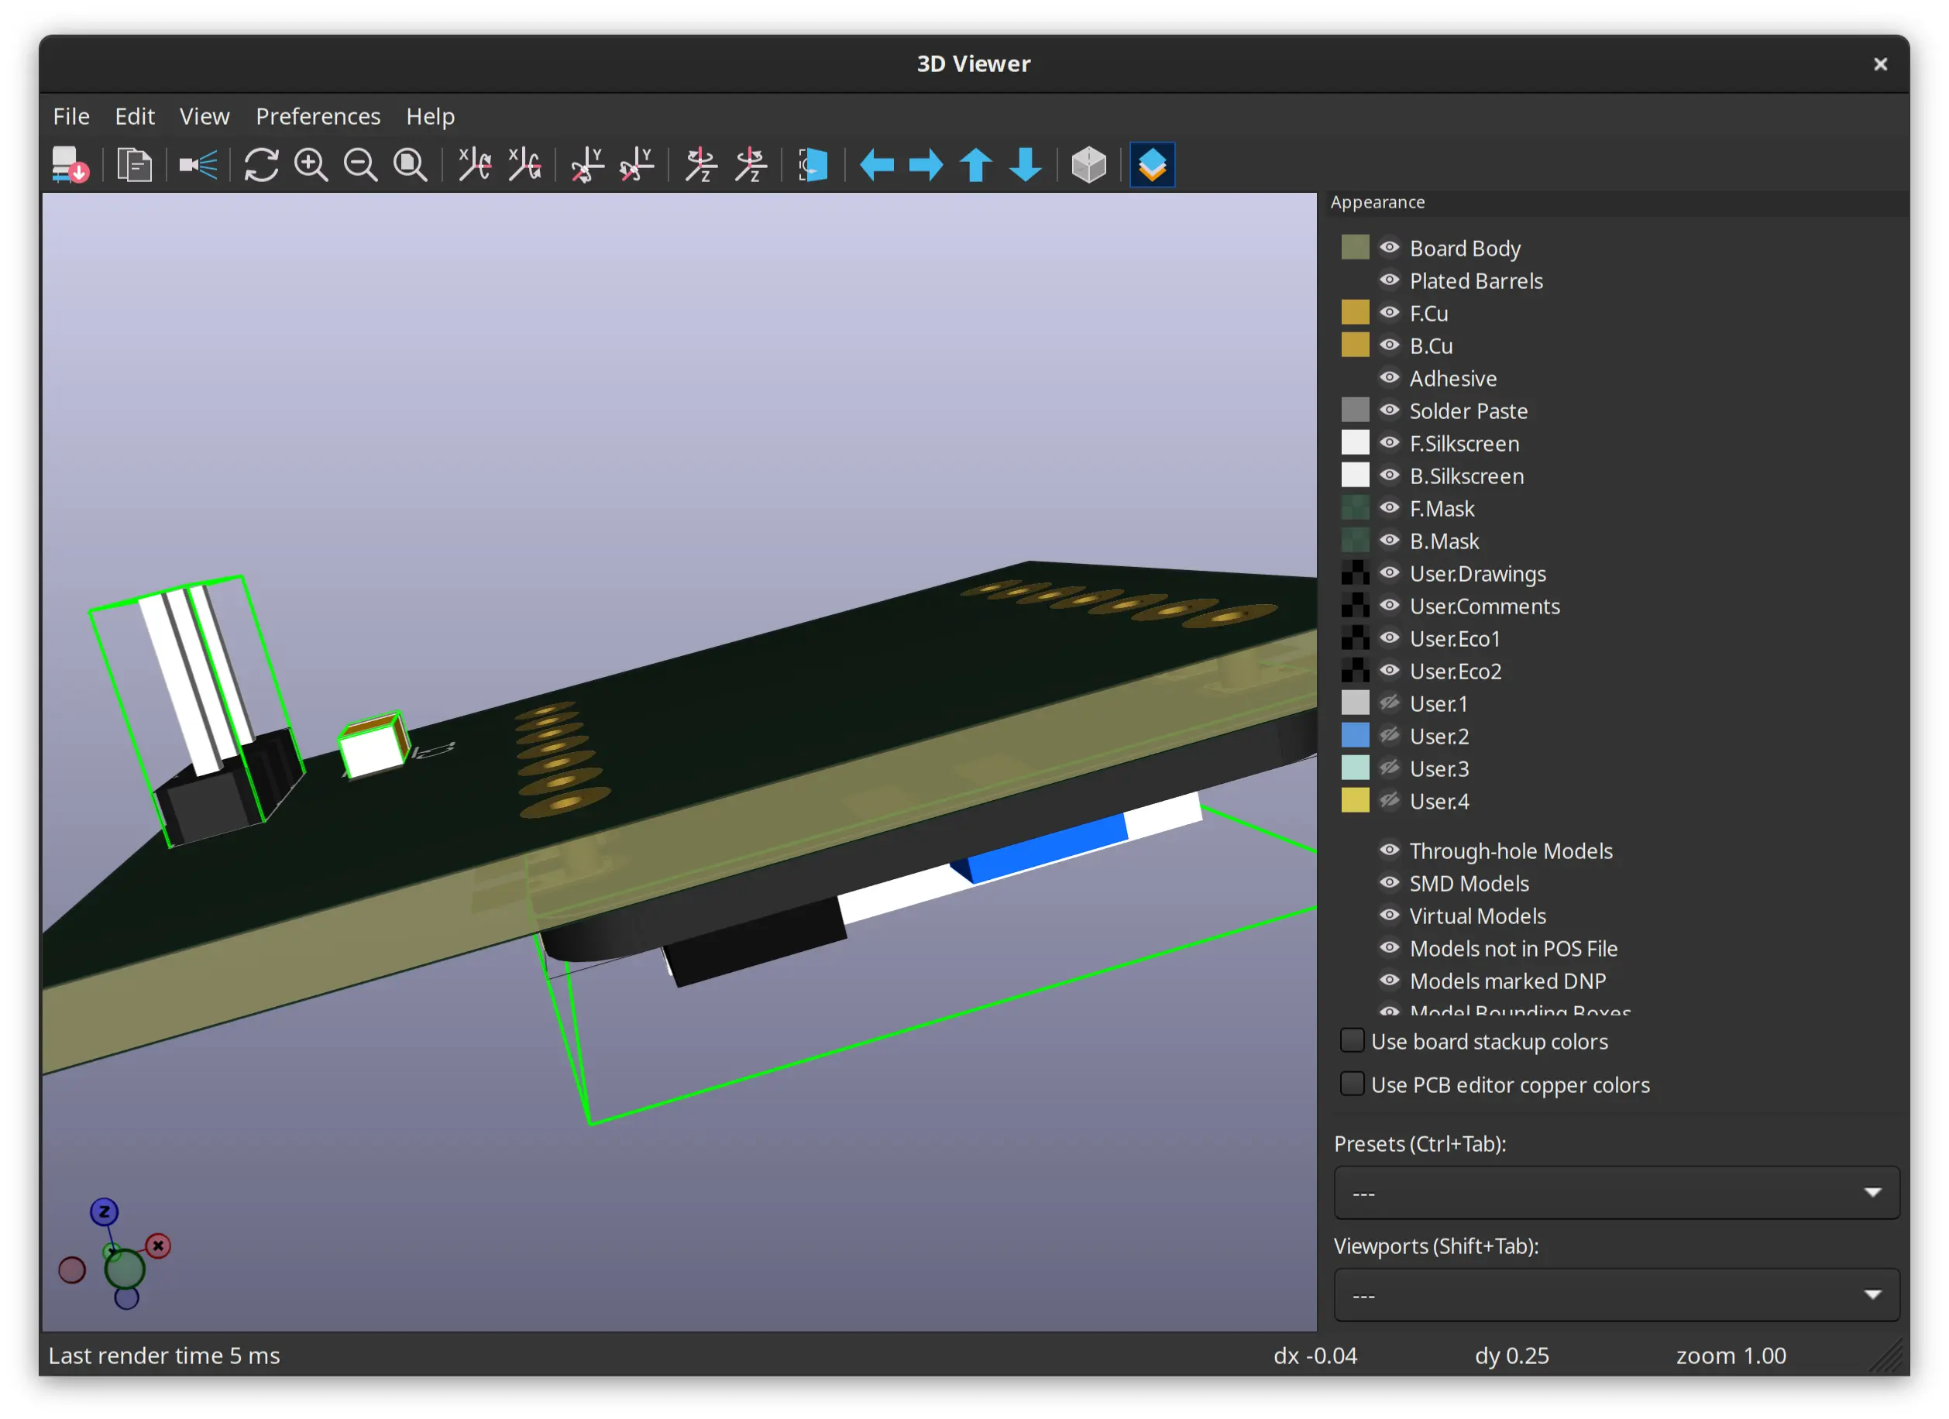Click the Z axis gizmo ball

(x=104, y=1212)
